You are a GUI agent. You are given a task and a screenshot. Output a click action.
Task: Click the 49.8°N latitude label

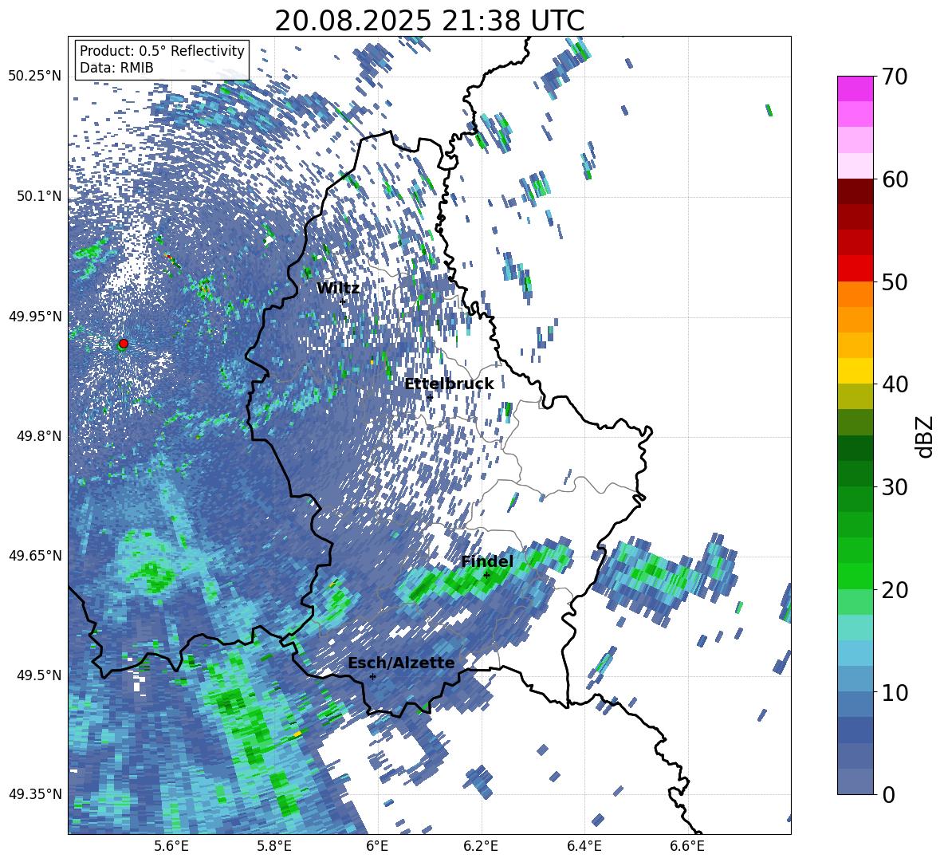(x=38, y=436)
